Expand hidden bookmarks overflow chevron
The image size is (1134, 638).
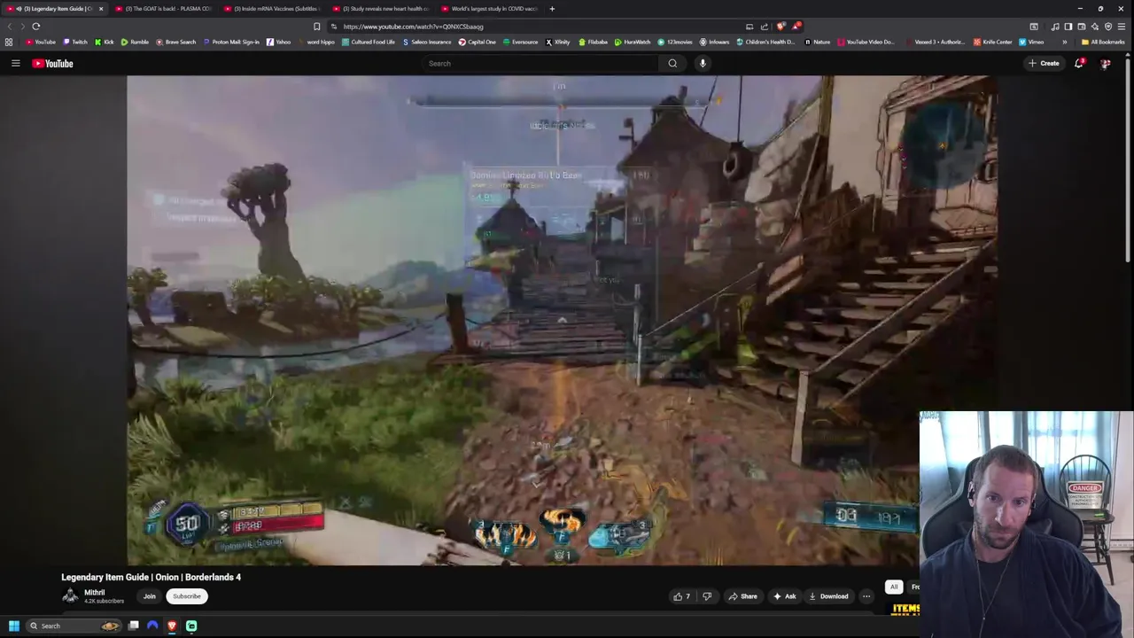tap(1065, 42)
